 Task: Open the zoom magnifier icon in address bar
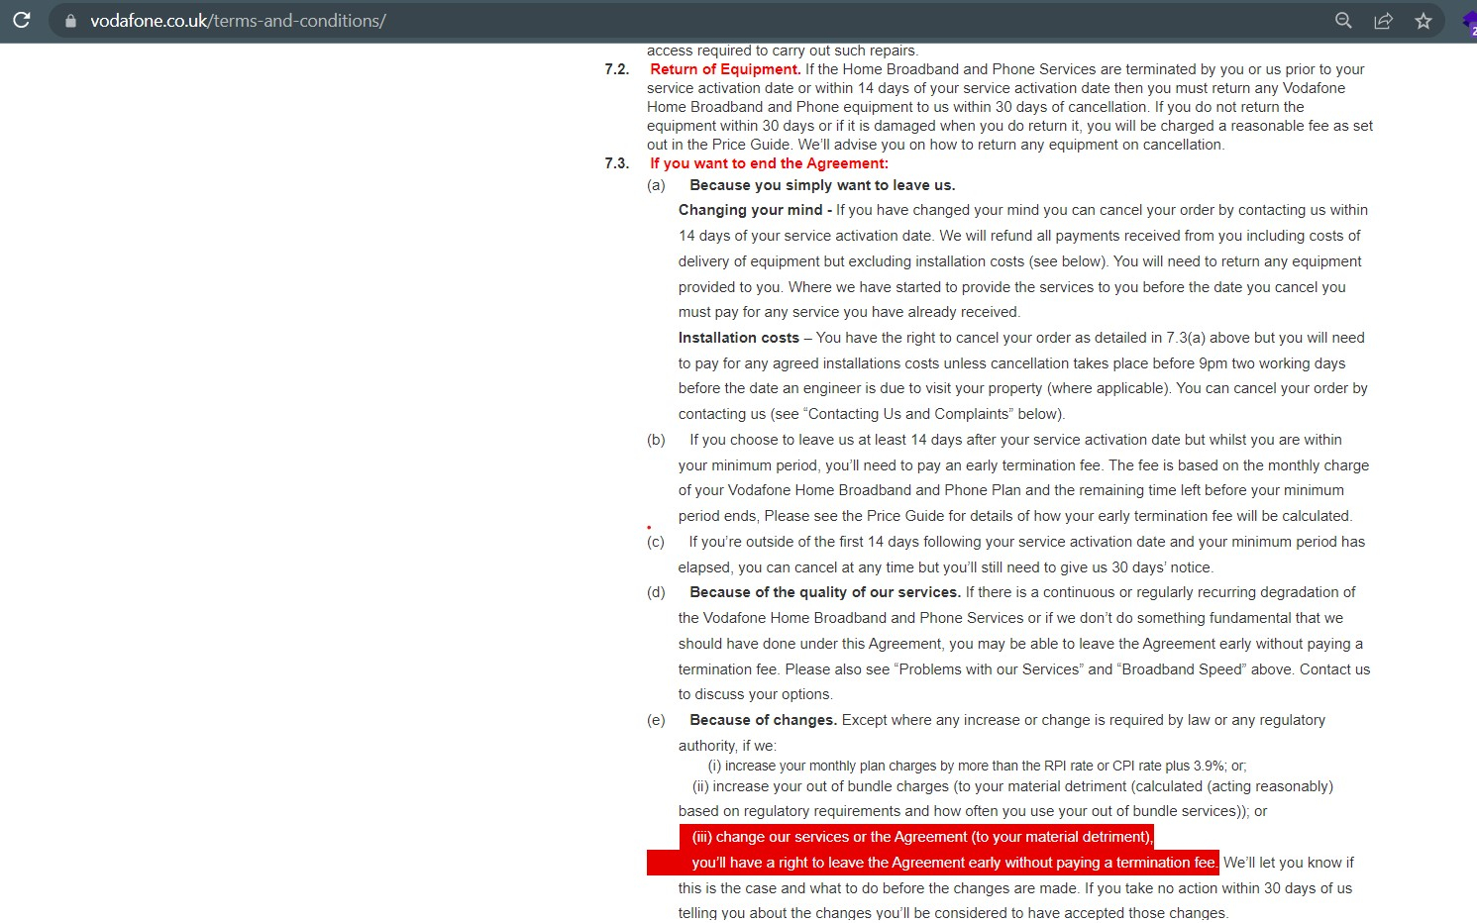(x=1343, y=21)
